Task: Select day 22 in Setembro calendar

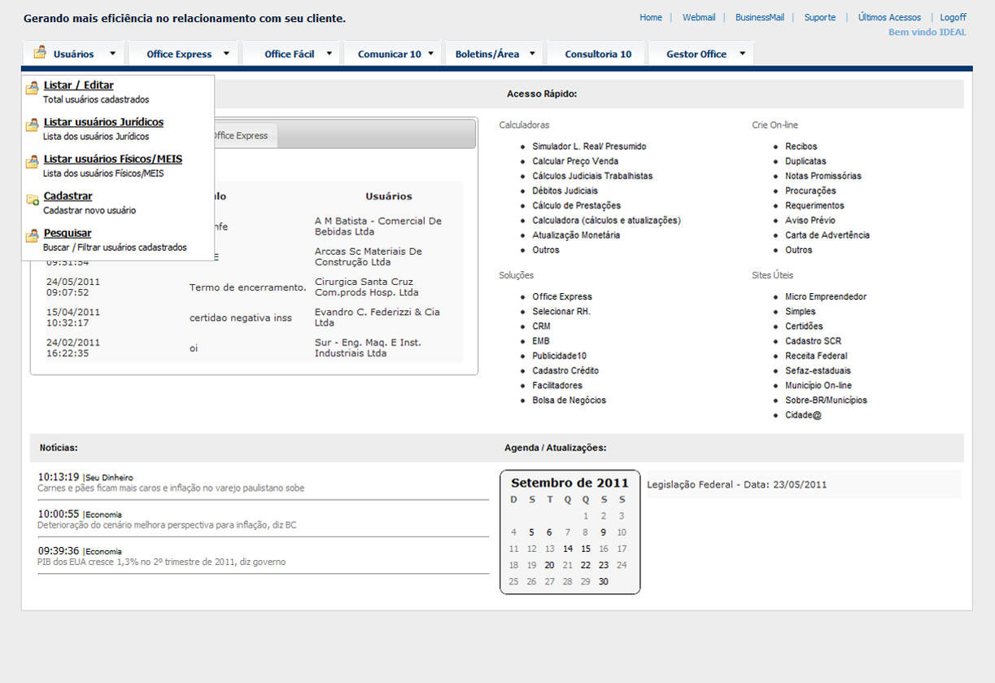Action: coord(586,565)
